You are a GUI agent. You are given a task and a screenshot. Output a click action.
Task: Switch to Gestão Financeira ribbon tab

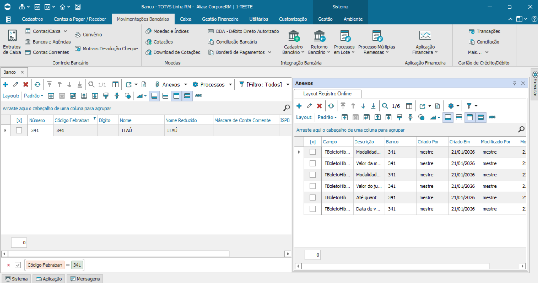click(x=220, y=19)
